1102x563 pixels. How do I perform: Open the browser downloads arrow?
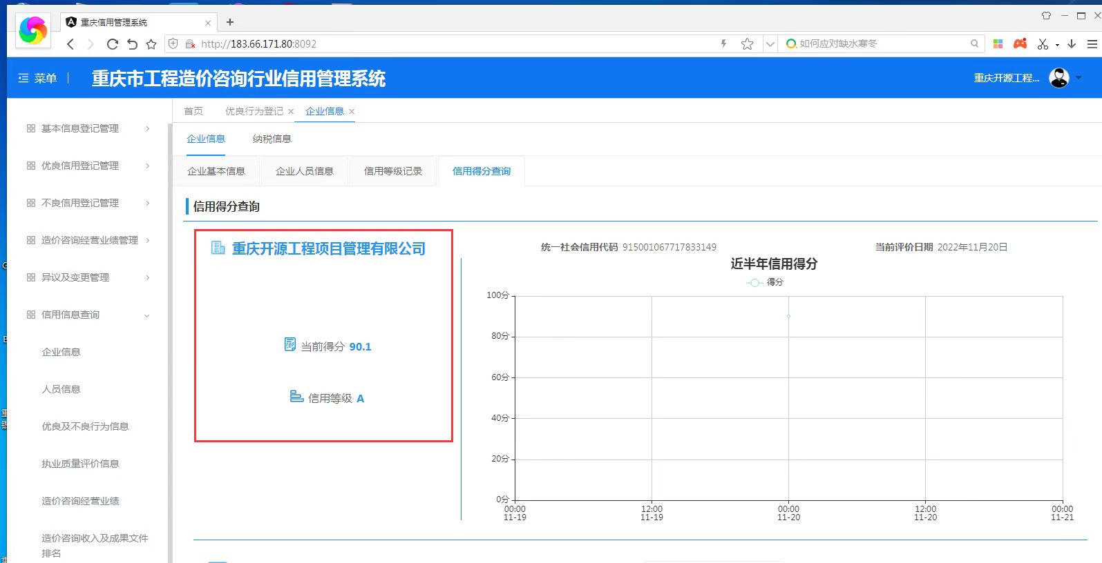point(1072,43)
